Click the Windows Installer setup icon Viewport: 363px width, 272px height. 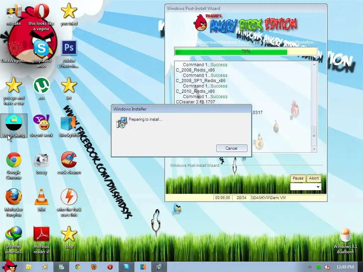tap(122, 122)
